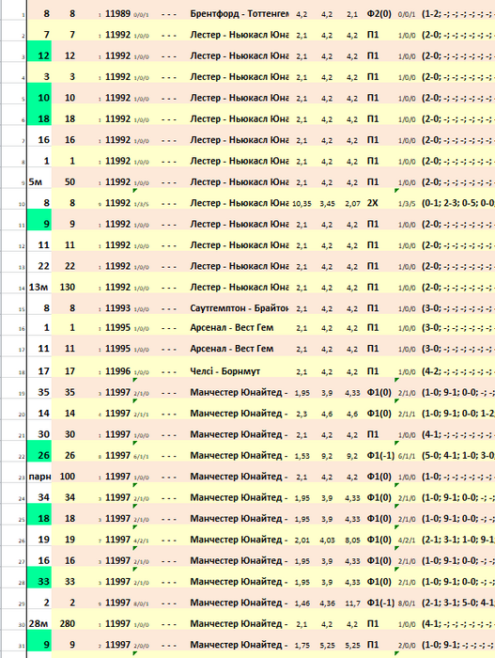Select the odds value 2,3
This screenshot has width=495, height=658.
[302, 414]
